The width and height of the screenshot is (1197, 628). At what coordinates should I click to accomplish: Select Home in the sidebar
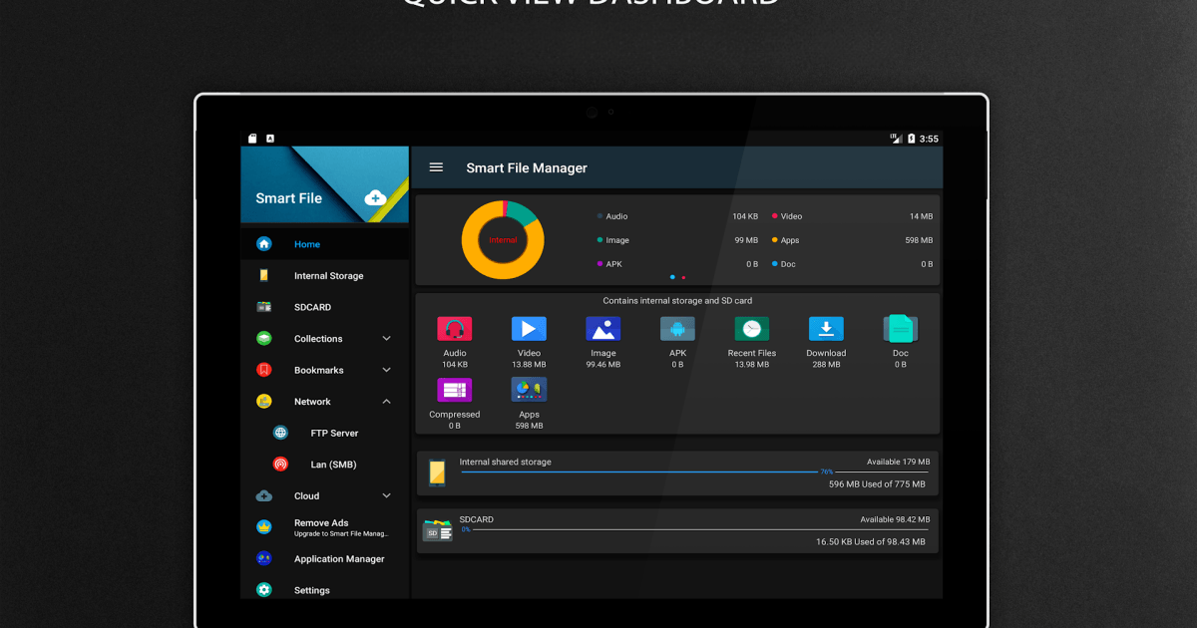click(307, 243)
